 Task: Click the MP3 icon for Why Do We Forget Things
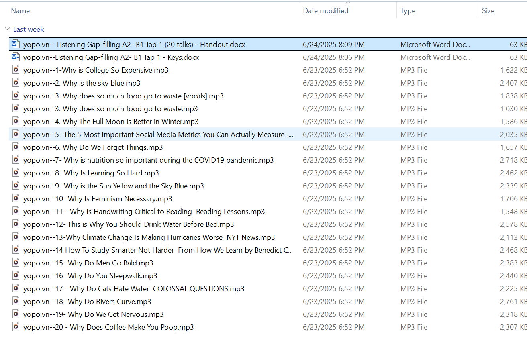[x=16, y=147]
